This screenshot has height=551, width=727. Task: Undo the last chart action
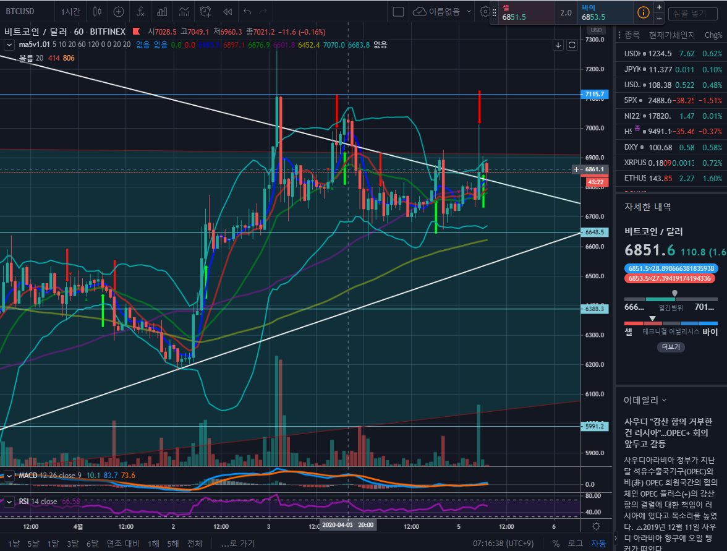pyautogui.click(x=247, y=12)
